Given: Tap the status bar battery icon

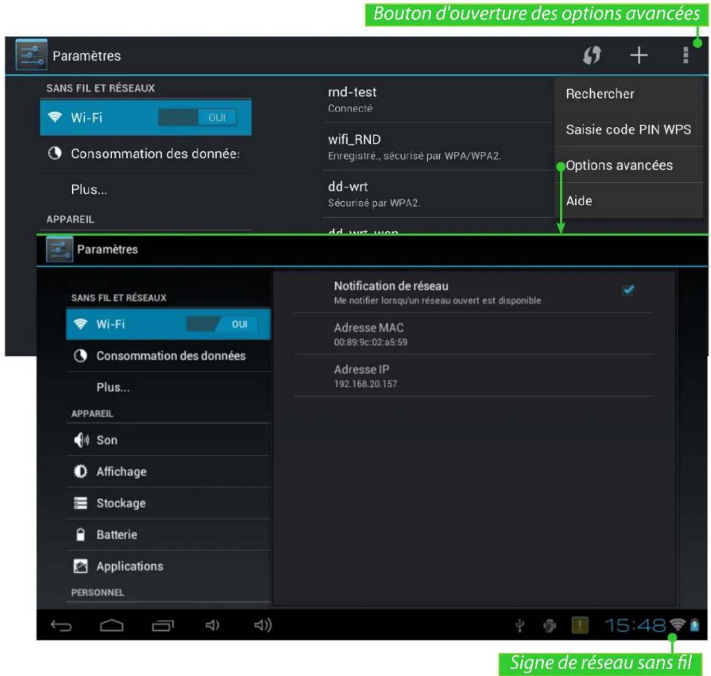Looking at the screenshot, I should point(695,625).
